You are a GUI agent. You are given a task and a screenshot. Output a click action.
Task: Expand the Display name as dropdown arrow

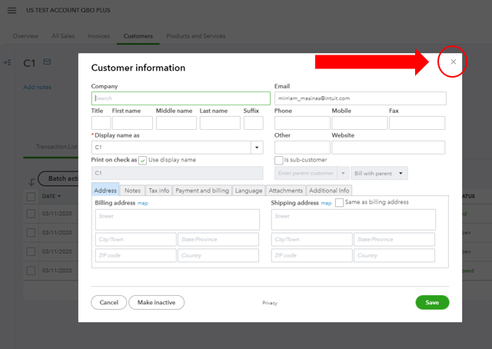click(257, 148)
